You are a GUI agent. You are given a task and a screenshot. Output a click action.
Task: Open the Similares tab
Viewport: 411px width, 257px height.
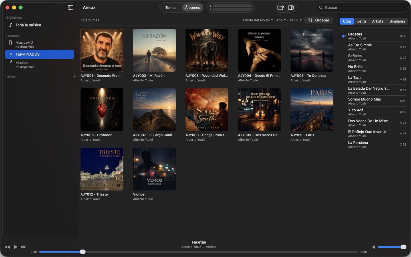pos(397,21)
